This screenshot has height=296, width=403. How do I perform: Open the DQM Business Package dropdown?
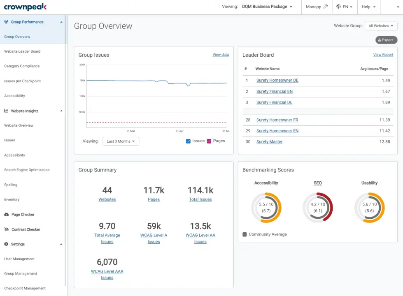coord(267,7)
